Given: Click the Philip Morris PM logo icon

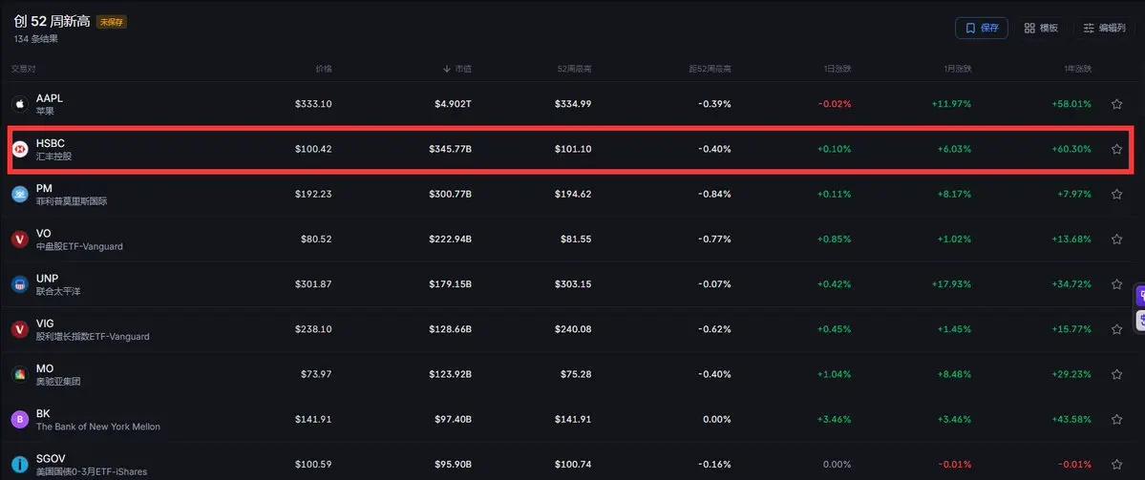Looking at the screenshot, I should point(20,194).
